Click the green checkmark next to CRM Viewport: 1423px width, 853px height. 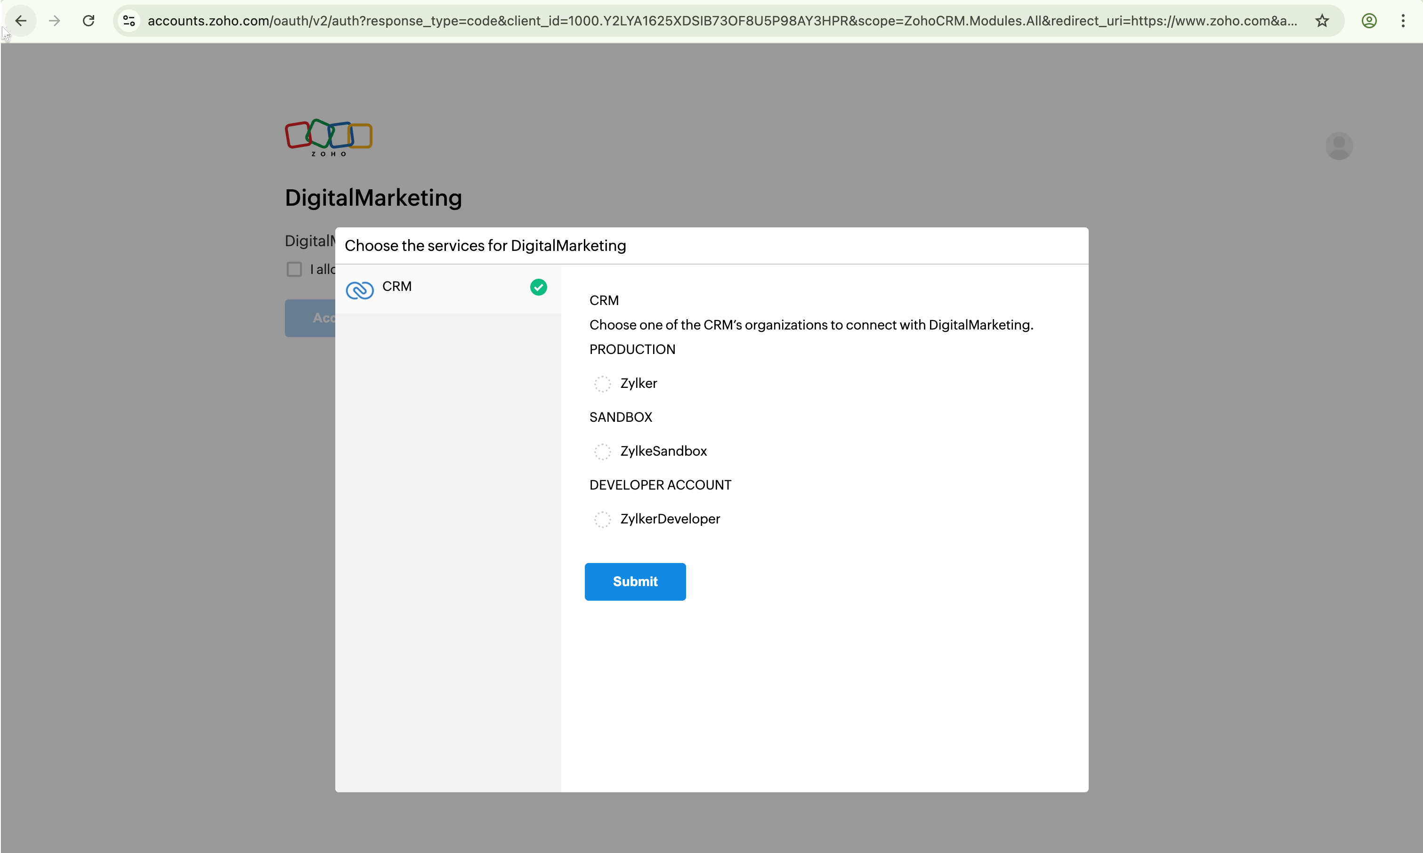tap(538, 287)
